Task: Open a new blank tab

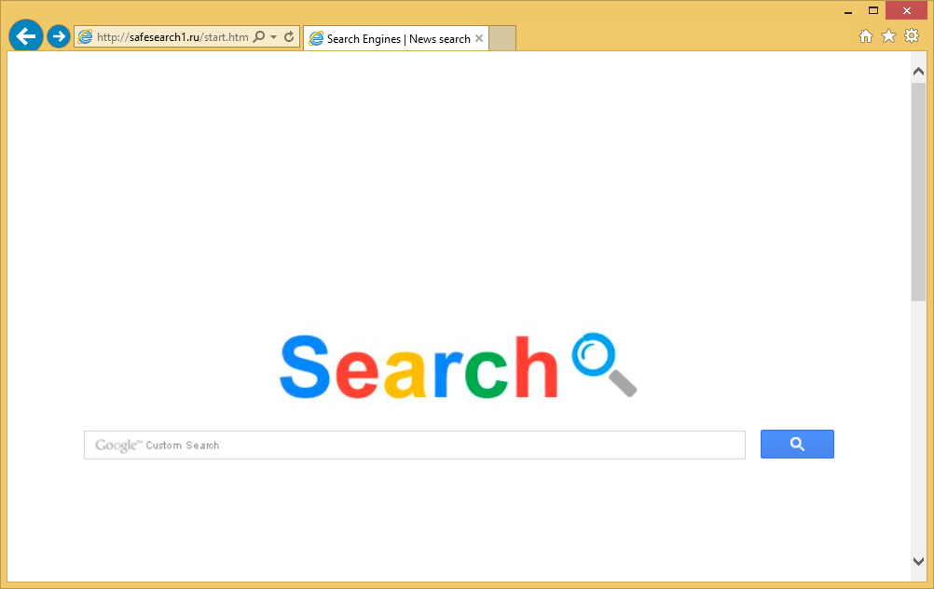Action: pos(502,39)
